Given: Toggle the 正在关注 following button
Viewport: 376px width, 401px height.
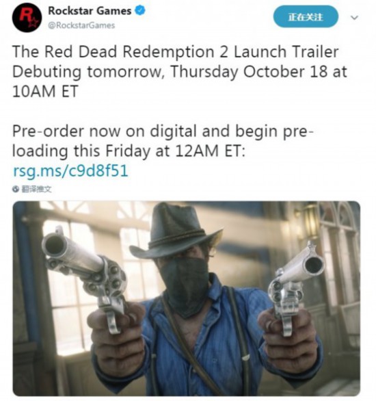Looking at the screenshot, I should (x=306, y=16).
